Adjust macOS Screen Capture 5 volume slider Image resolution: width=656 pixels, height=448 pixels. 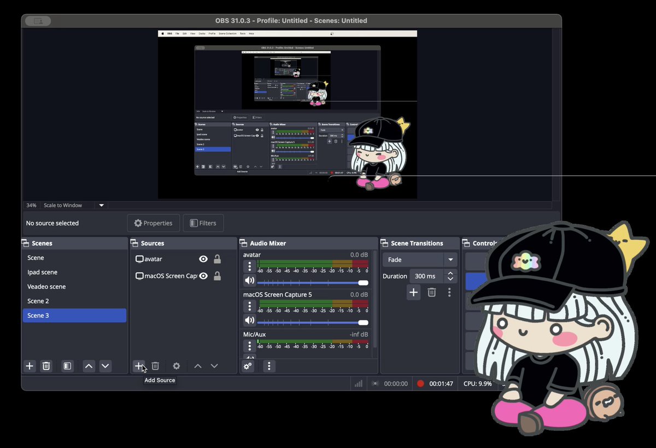pyautogui.click(x=313, y=323)
